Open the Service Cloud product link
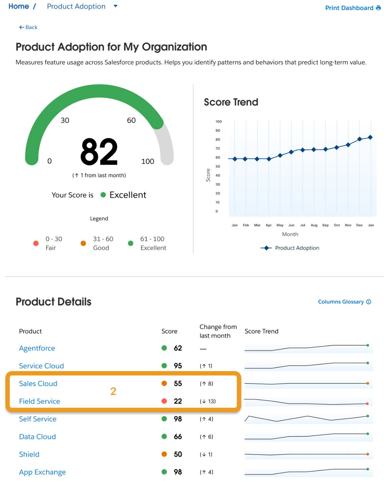The width and height of the screenshot is (384, 481). point(41,366)
